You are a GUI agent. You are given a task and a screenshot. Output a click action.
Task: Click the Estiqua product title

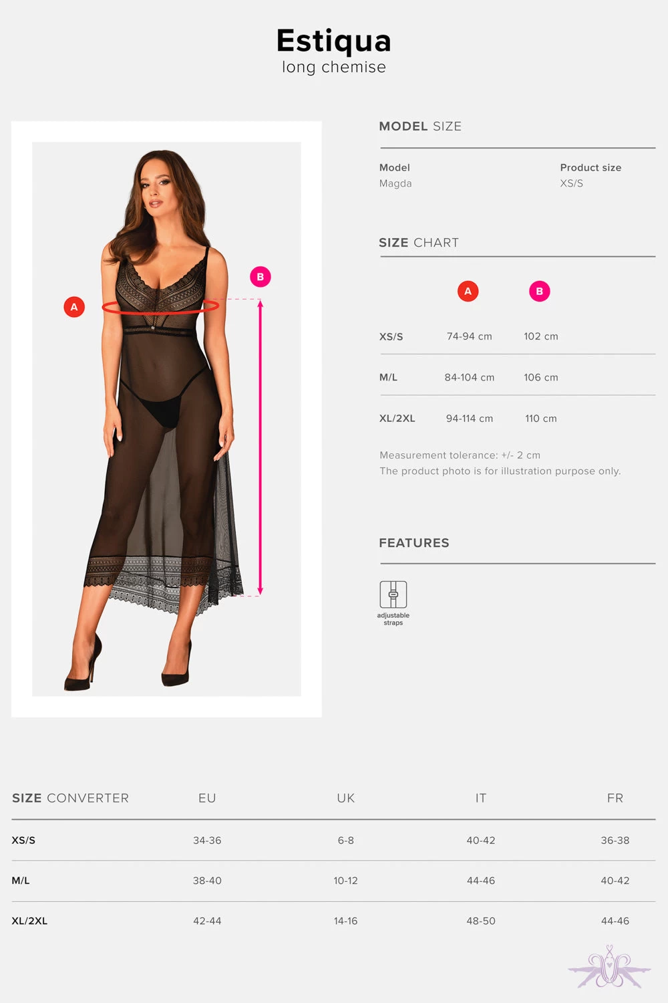(x=334, y=41)
